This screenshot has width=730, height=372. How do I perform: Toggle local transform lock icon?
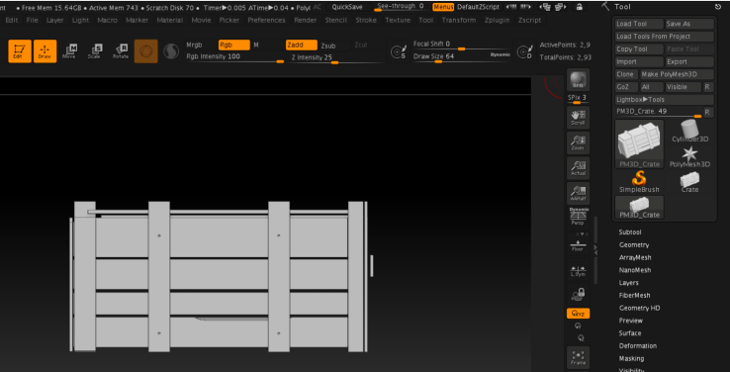click(x=578, y=294)
